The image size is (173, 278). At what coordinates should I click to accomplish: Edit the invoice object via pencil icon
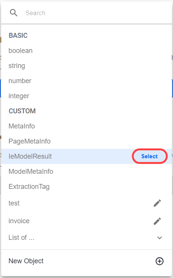[x=157, y=221]
